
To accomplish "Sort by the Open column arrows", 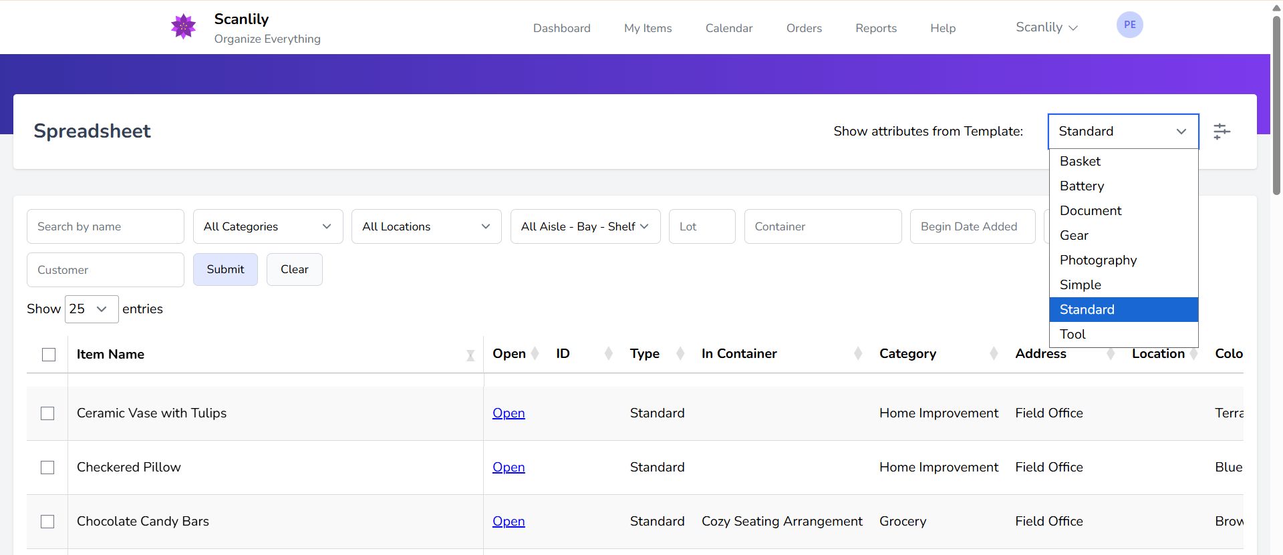I will point(535,353).
